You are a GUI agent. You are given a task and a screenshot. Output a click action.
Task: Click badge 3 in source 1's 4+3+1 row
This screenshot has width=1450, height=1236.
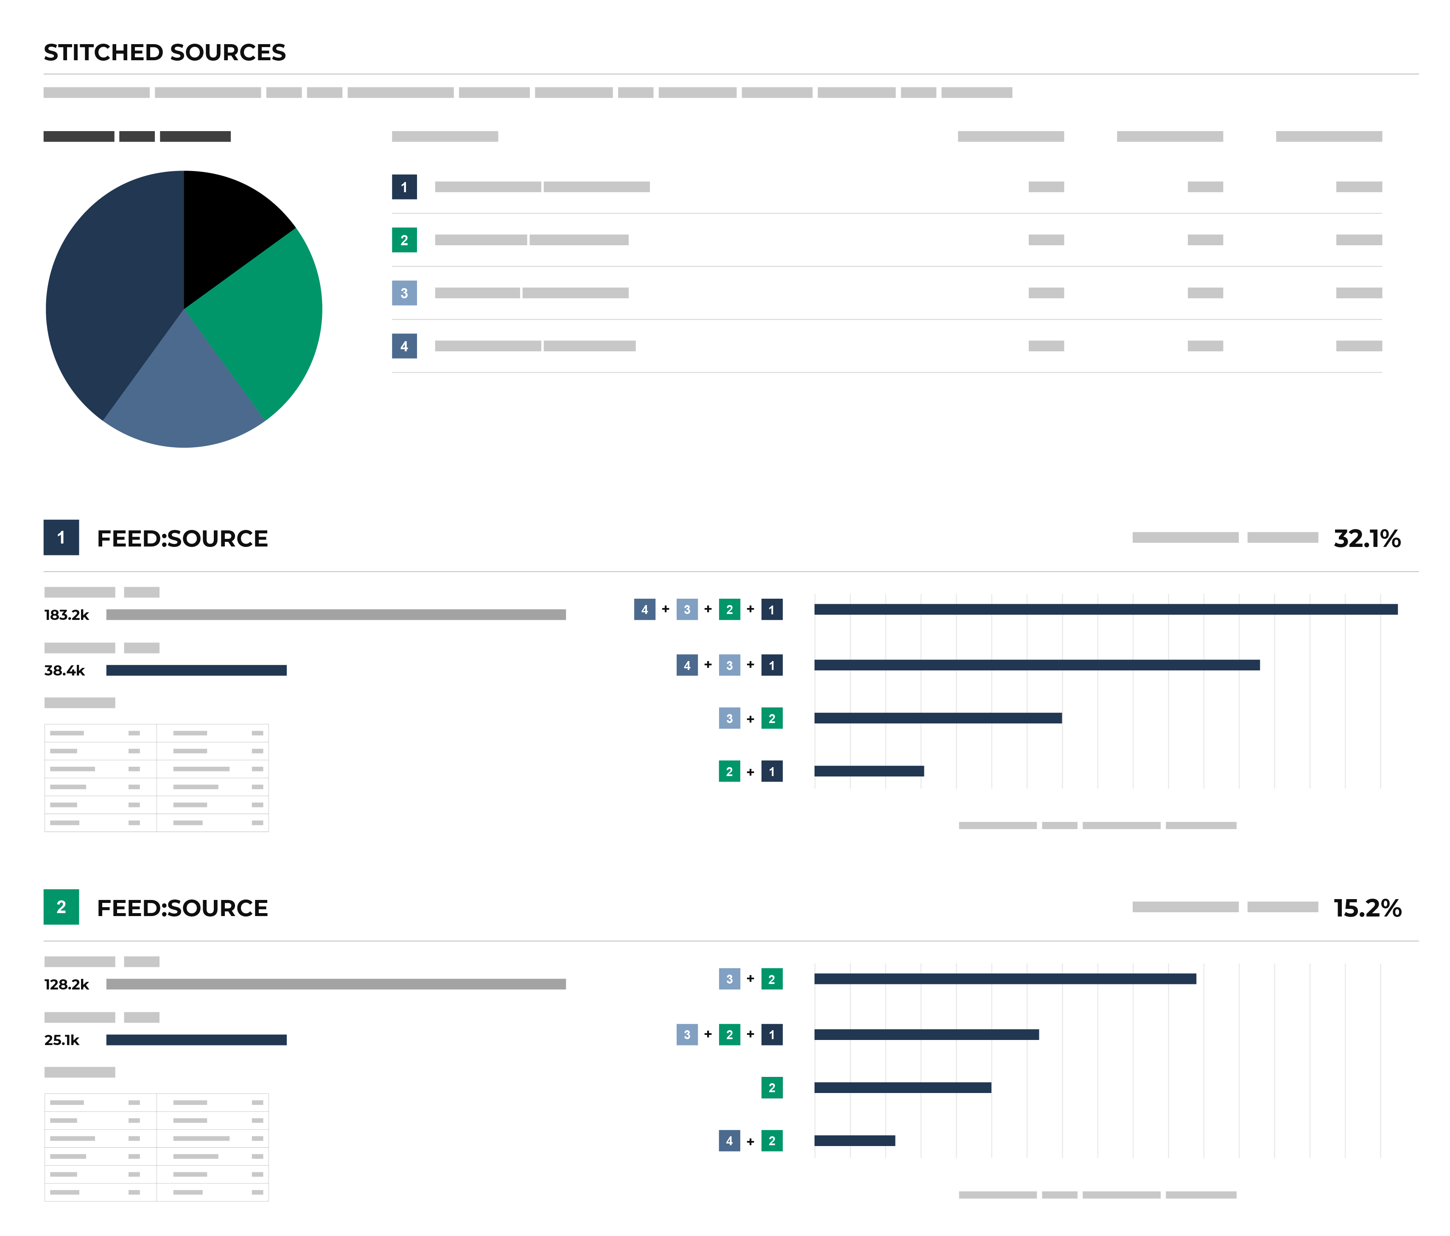point(729,665)
